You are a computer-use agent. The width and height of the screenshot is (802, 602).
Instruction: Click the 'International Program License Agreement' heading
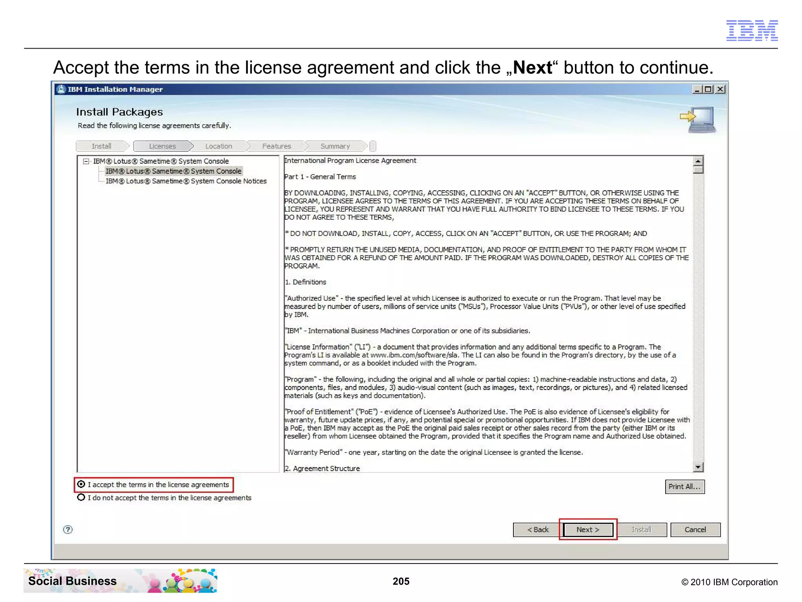click(350, 160)
